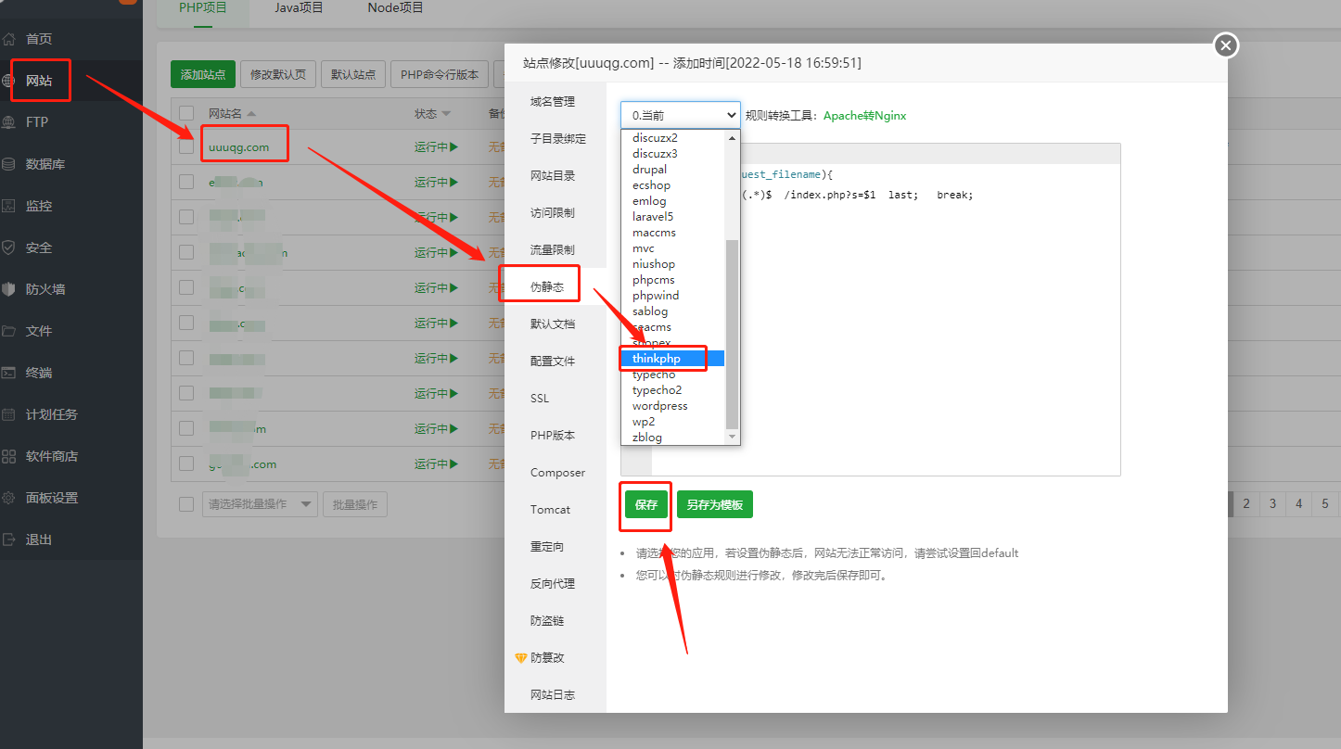
Task: Click the diamond icon beside 防篡改
Action: (x=520, y=658)
